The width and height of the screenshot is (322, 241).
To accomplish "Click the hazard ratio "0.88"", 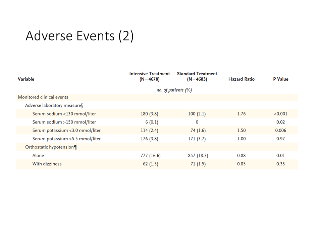I will tap(241, 156).
